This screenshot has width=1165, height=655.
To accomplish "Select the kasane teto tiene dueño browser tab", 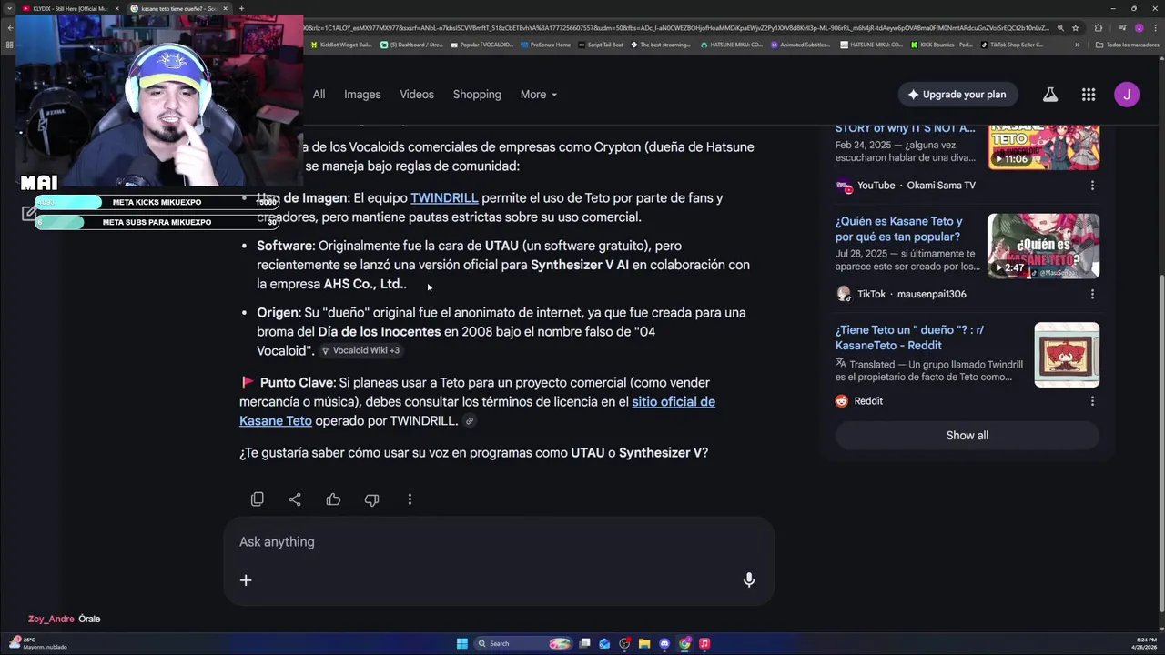I will tap(178, 8).
